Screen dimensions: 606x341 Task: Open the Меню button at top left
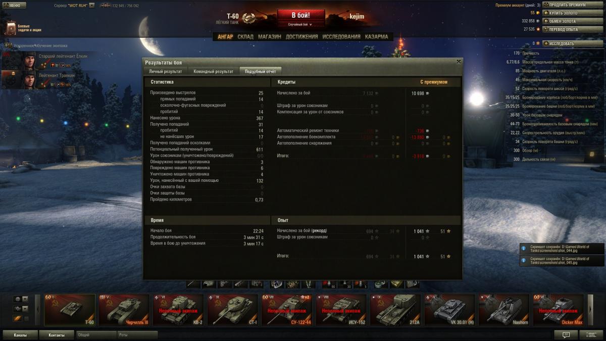tap(14, 5)
